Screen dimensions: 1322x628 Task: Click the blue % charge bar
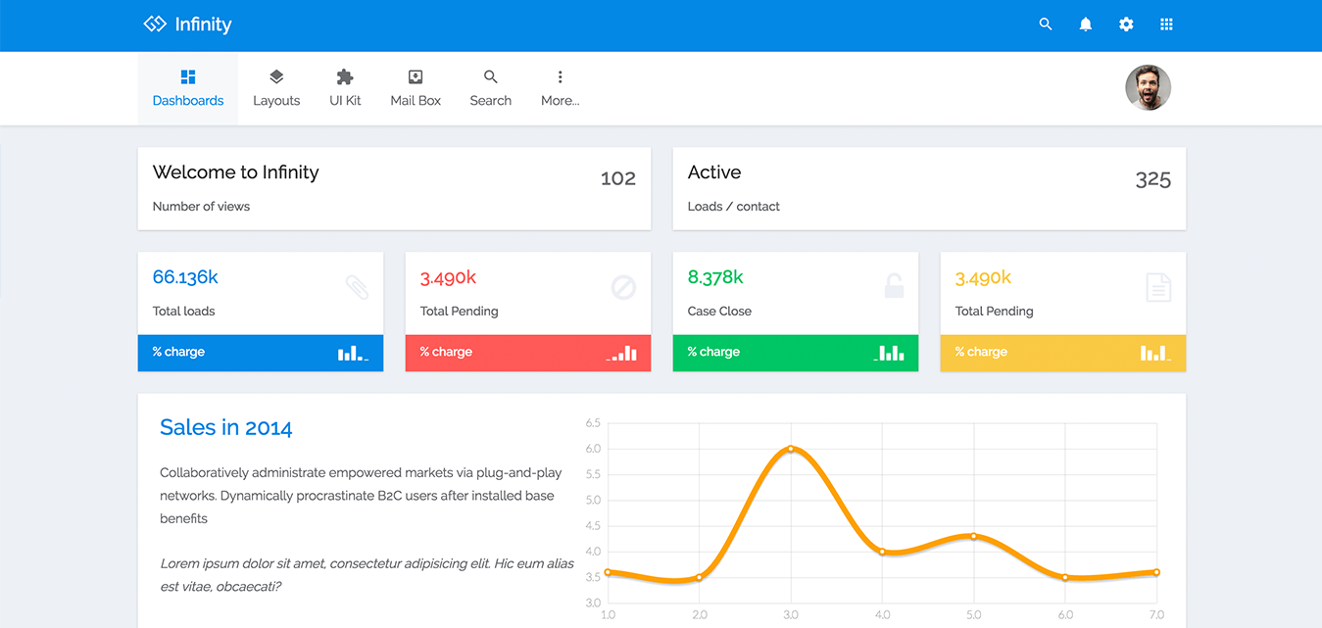260,353
